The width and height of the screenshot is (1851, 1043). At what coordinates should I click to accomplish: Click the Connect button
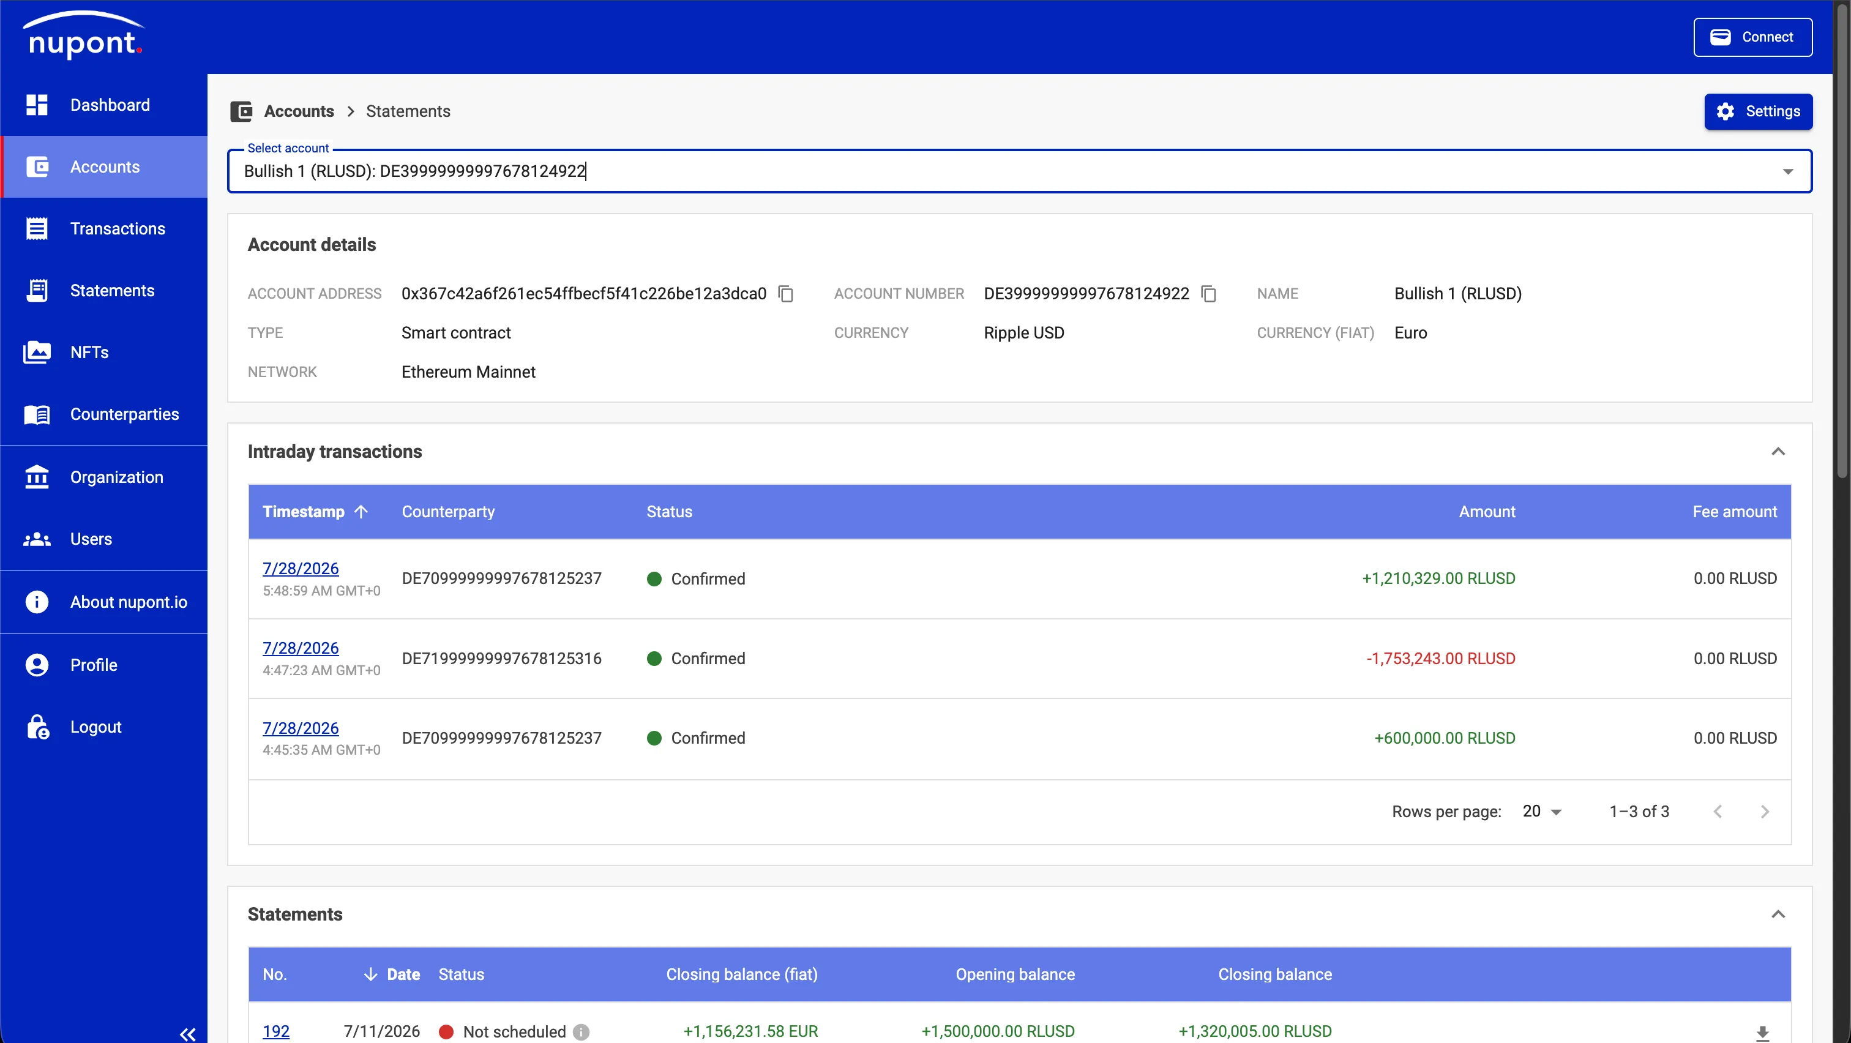(x=1752, y=37)
